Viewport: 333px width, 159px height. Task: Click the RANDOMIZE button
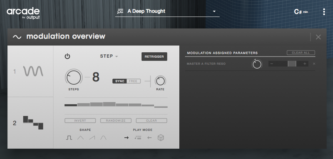tap(116, 121)
